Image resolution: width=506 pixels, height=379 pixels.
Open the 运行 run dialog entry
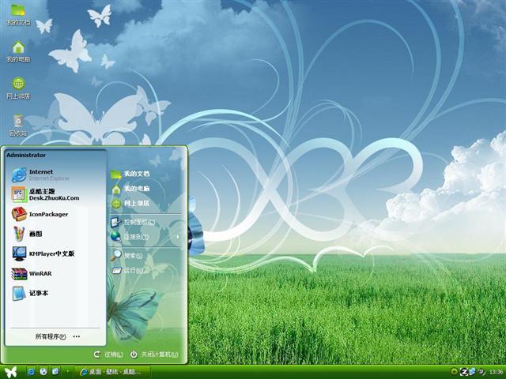(x=133, y=271)
